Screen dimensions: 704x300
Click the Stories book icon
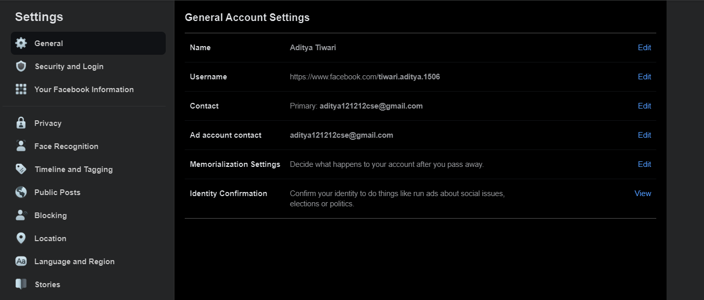click(21, 284)
